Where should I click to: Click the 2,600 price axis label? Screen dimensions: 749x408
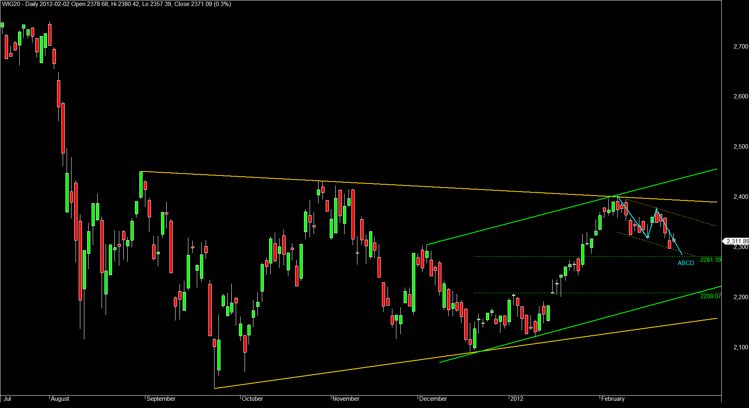(741, 96)
